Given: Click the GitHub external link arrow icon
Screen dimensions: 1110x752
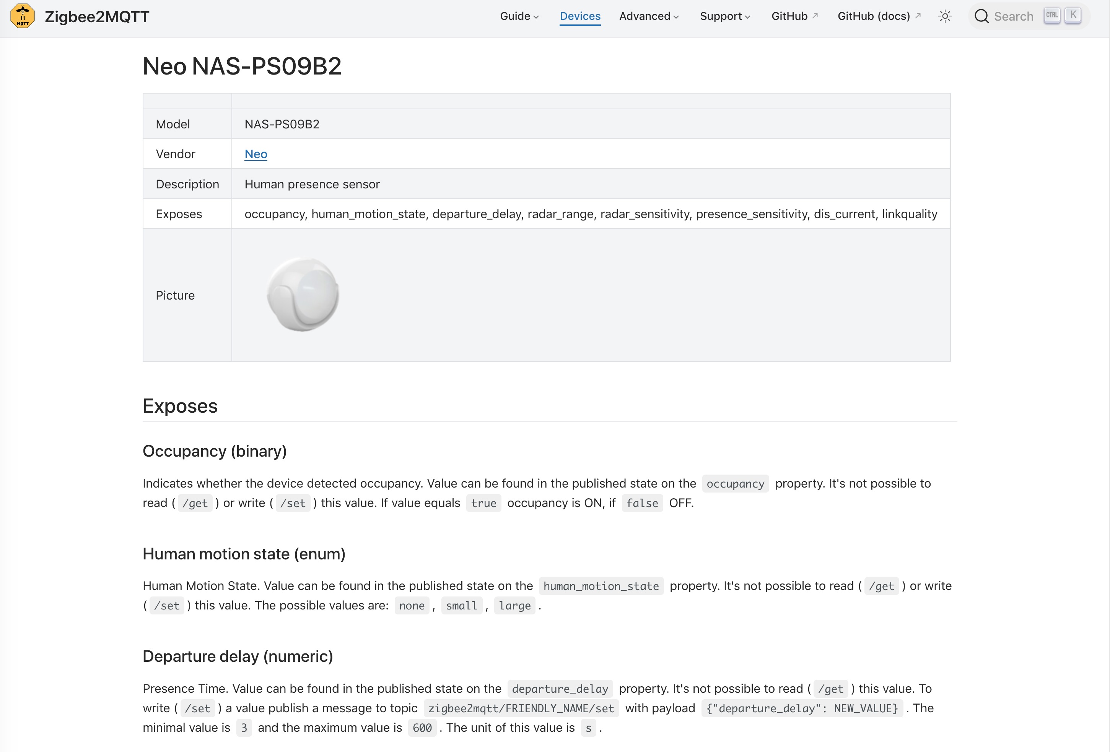Looking at the screenshot, I should tap(815, 15).
